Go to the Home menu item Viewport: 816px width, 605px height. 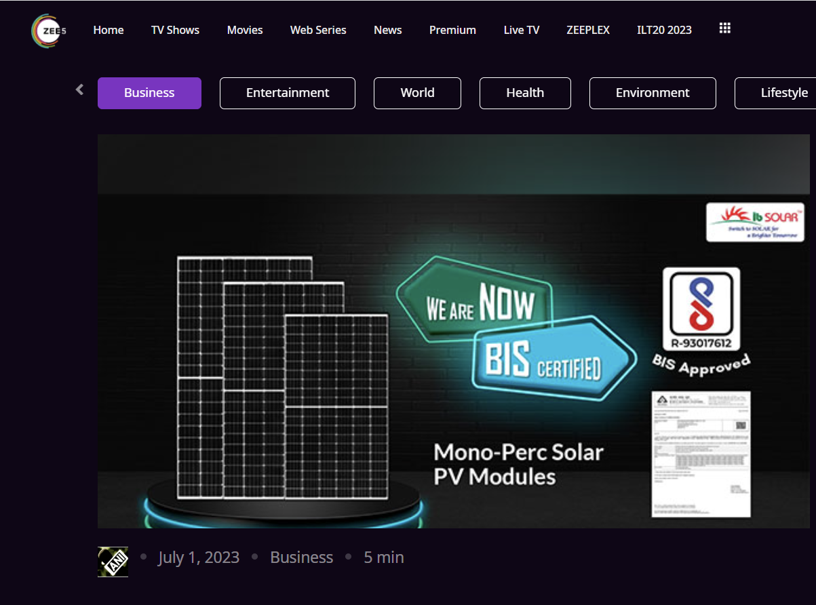109,30
